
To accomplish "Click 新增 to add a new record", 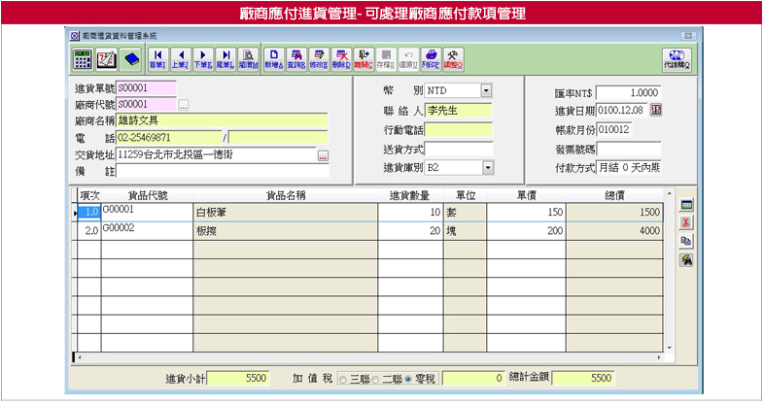I will [x=274, y=58].
